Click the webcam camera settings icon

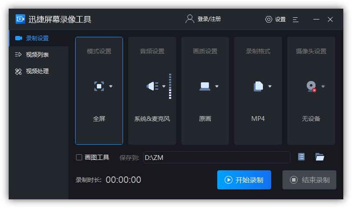click(311, 86)
